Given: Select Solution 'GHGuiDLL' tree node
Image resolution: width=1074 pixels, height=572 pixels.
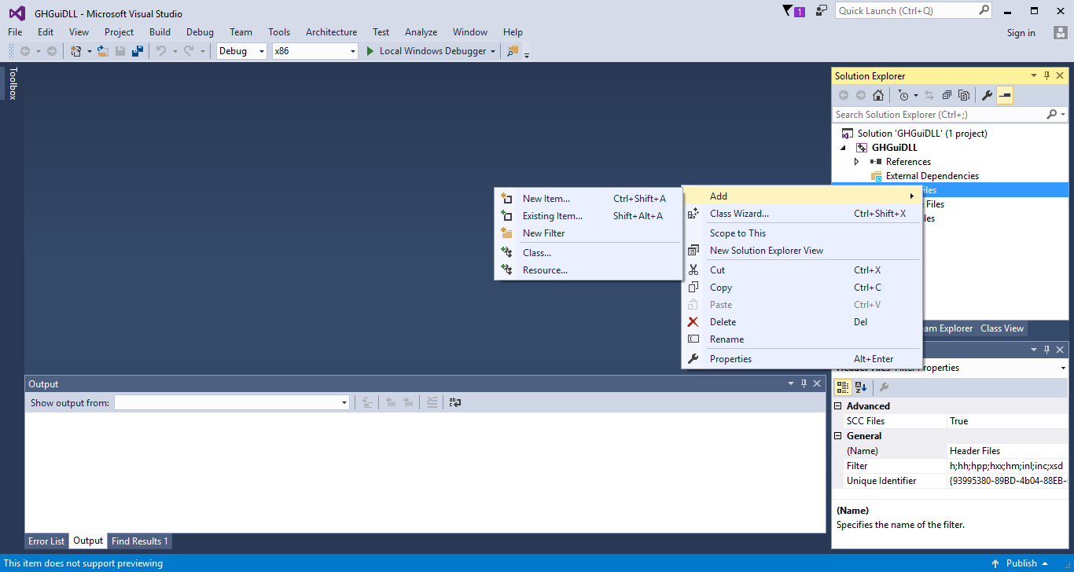Looking at the screenshot, I should click(921, 134).
